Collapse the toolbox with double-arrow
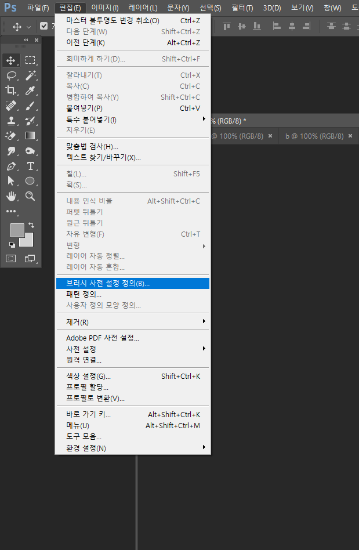Viewport: 359px width, 550px height. pyautogui.click(x=26, y=40)
